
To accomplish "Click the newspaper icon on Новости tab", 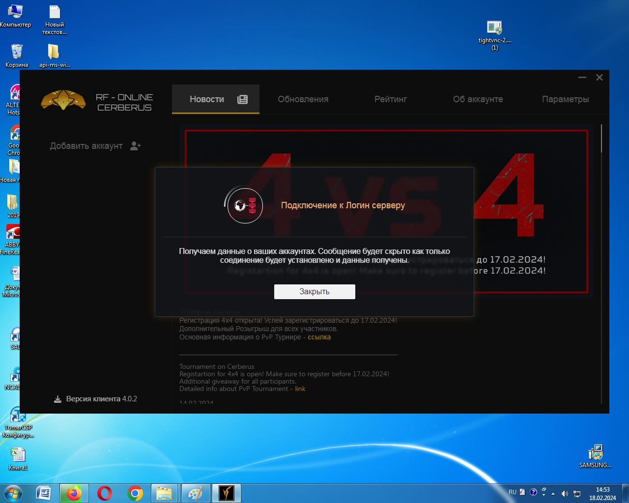I will point(242,99).
